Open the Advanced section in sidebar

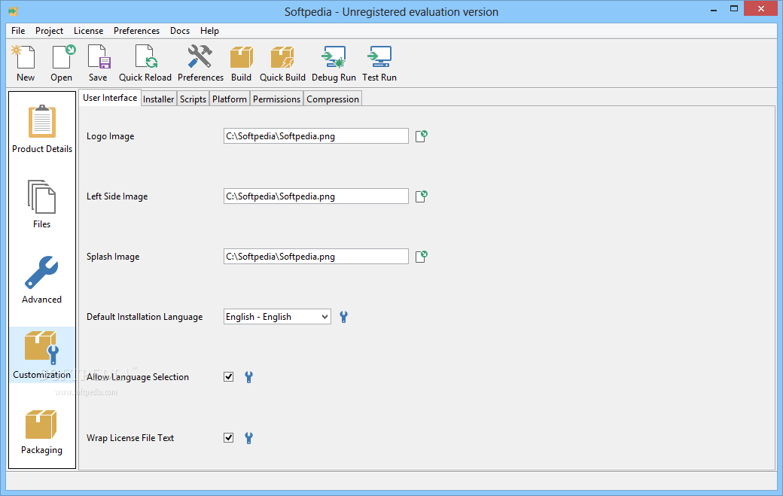(x=42, y=279)
